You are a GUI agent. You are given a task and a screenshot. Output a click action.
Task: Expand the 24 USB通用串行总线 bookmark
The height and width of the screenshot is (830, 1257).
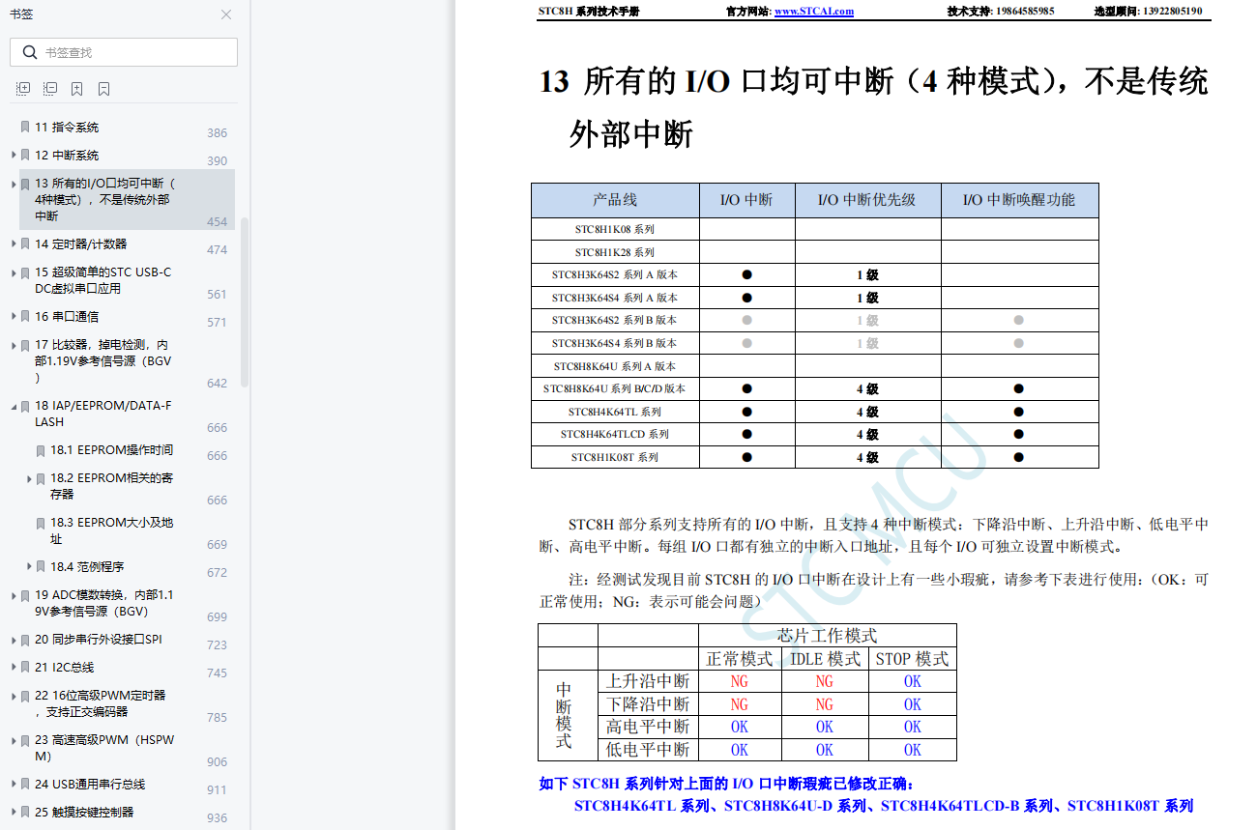(x=14, y=784)
